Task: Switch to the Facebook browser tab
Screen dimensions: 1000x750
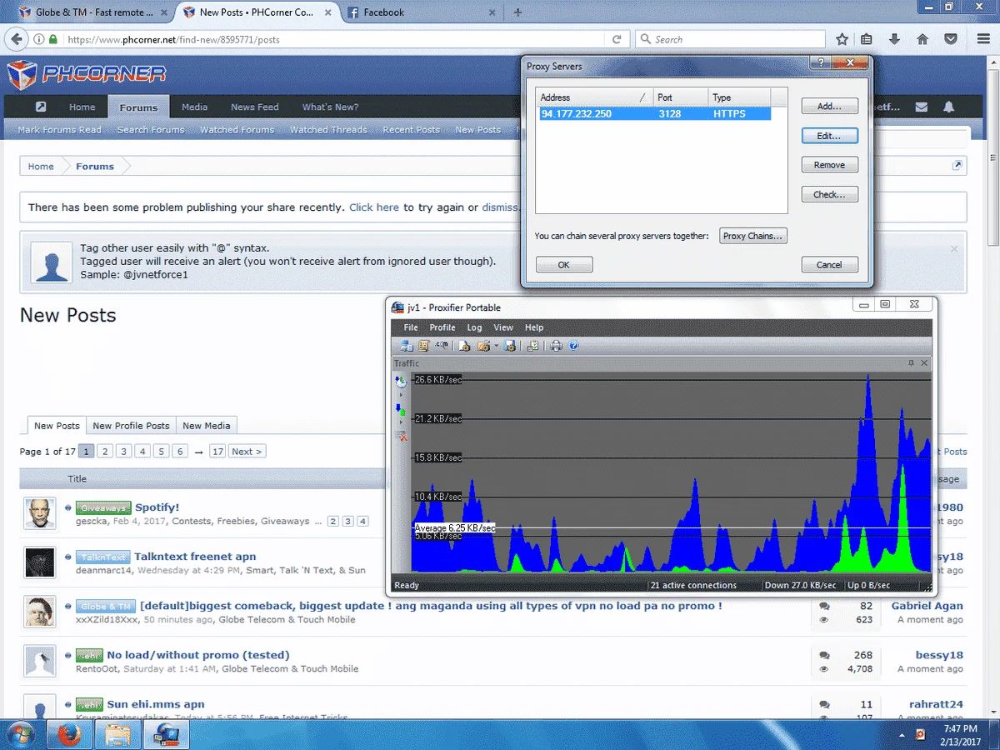Action: (422, 12)
